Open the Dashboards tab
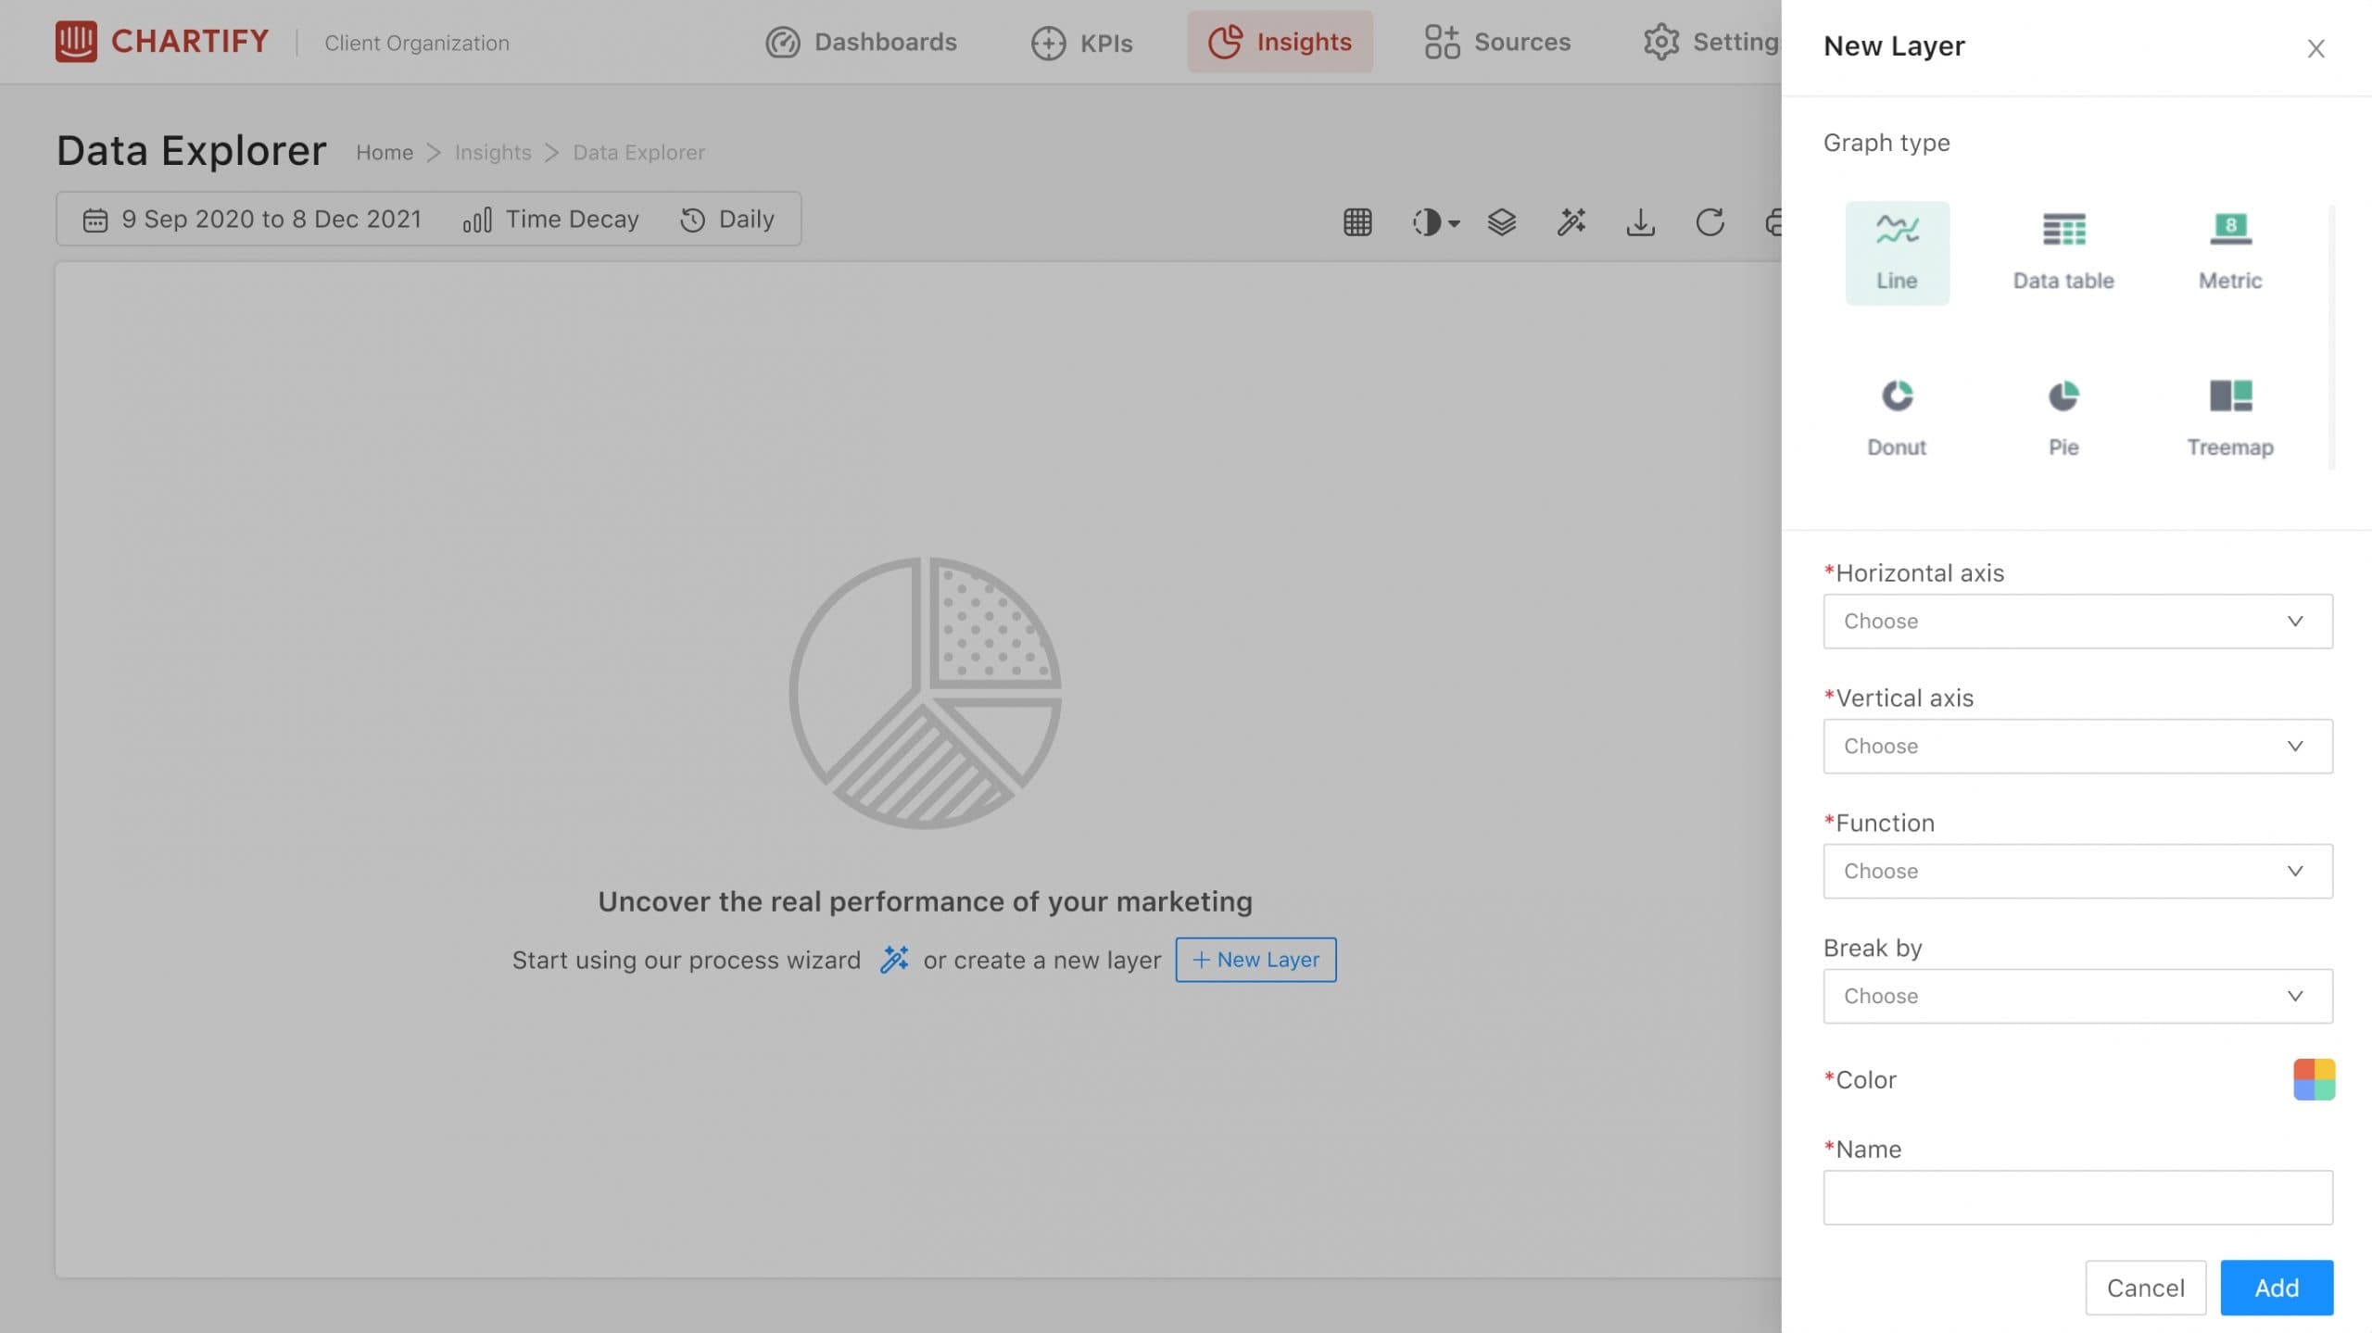2372x1333 pixels. pyautogui.click(x=861, y=42)
